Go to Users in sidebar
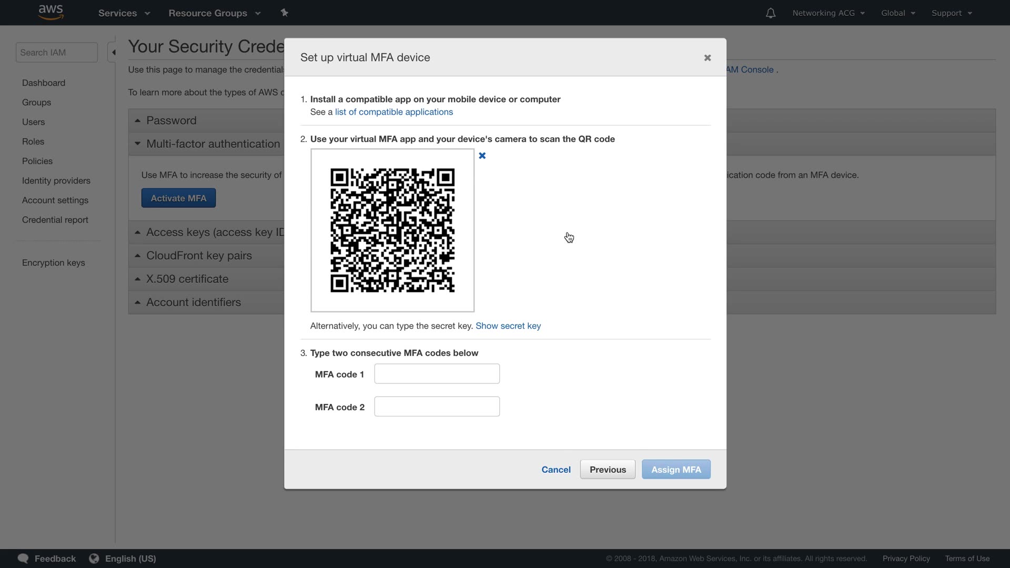Viewport: 1010px width, 568px height. [x=33, y=122]
